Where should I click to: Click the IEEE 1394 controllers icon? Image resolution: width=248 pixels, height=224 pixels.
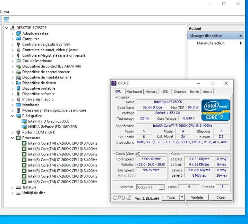(x=18, y=44)
